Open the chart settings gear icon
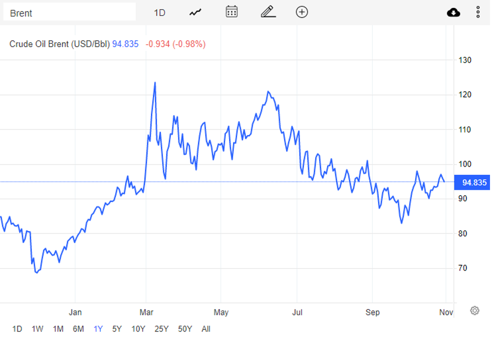This screenshot has width=491, height=339. click(475, 310)
